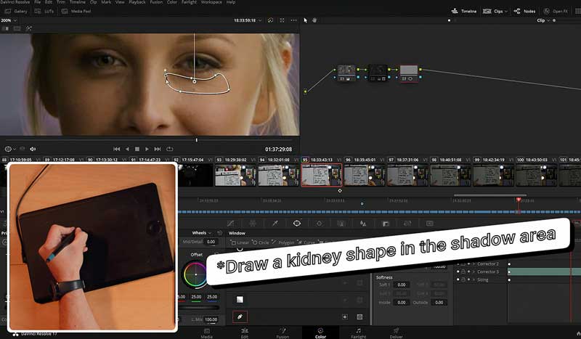Open the Timeline menu
The height and width of the screenshot is (339, 581).
coord(78,2)
